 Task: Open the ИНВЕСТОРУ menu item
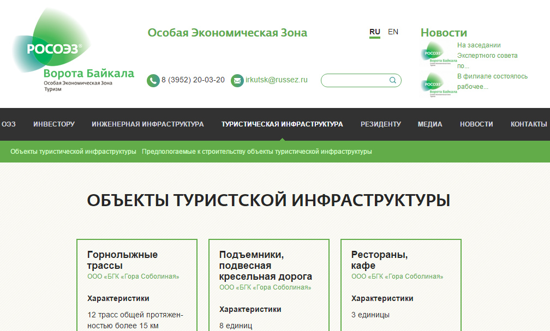click(54, 124)
